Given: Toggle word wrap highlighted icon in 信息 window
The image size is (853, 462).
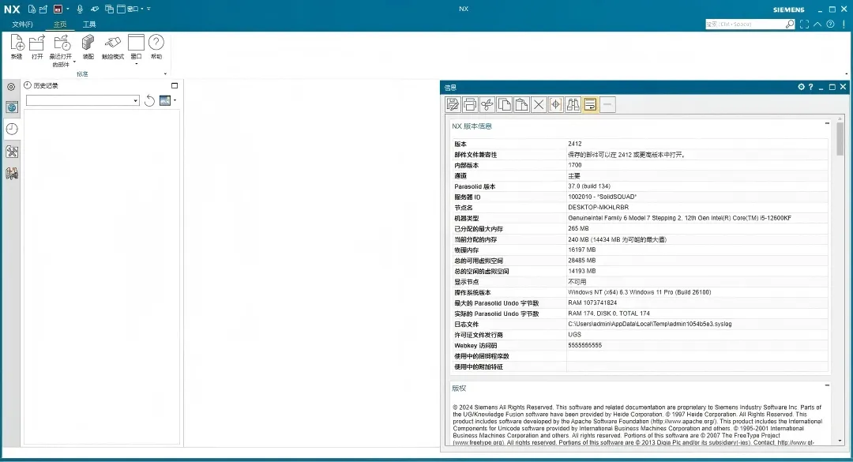Looking at the screenshot, I should (590, 104).
